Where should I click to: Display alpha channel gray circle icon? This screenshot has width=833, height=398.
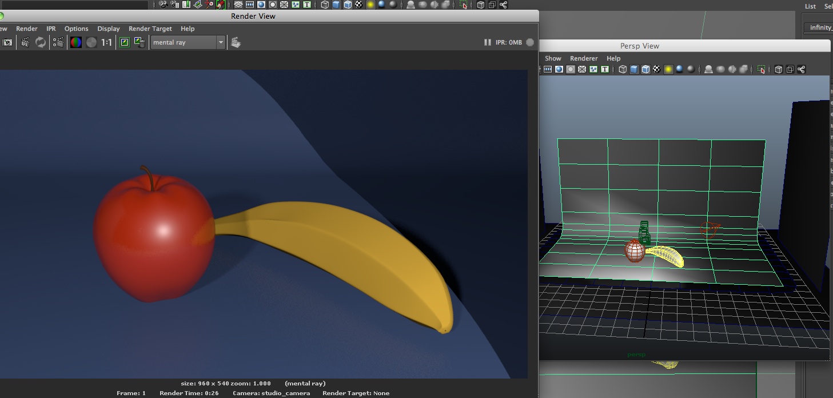click(91, 42)
